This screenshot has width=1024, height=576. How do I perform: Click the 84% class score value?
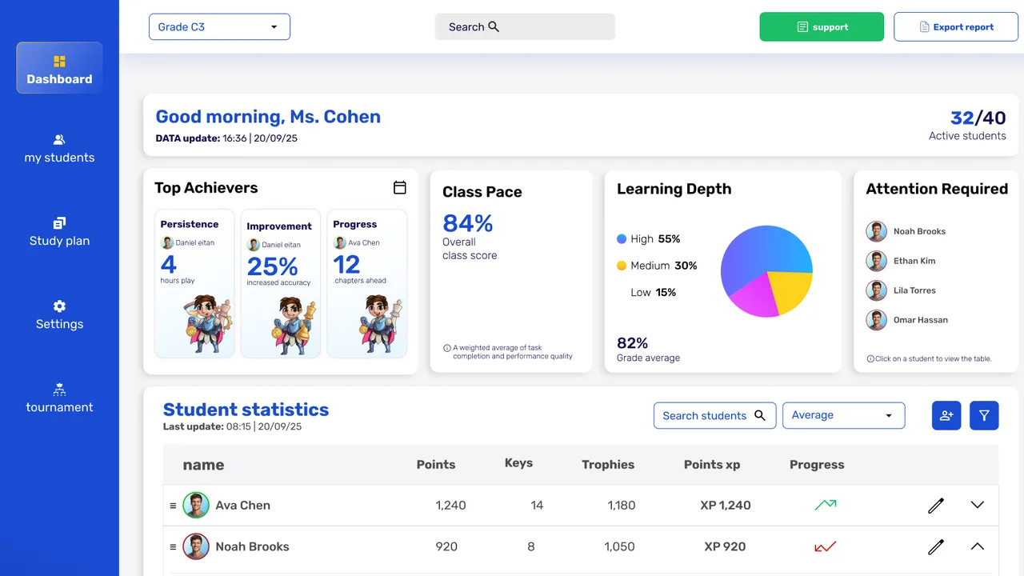[x=468, y=222]
